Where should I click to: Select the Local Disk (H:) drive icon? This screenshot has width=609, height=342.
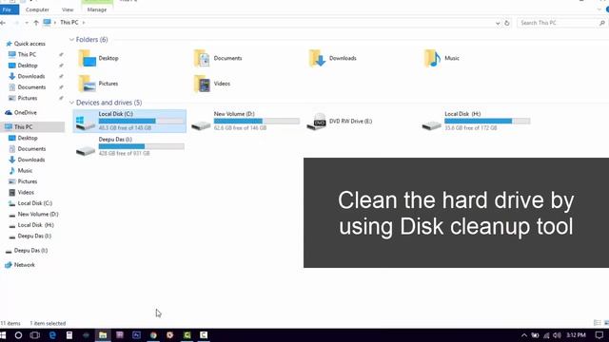pyautogui.click(x=432, y=124)
